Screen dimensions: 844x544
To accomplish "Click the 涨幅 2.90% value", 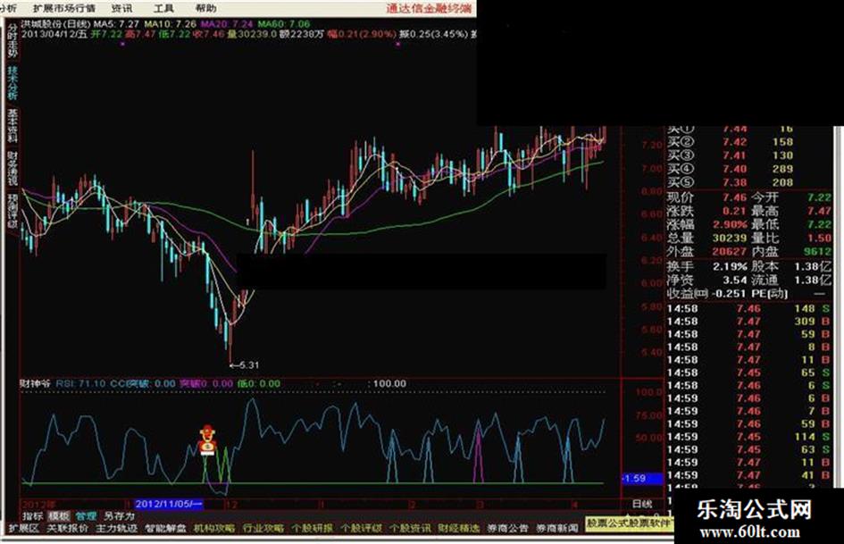I will tap(731, 224).
